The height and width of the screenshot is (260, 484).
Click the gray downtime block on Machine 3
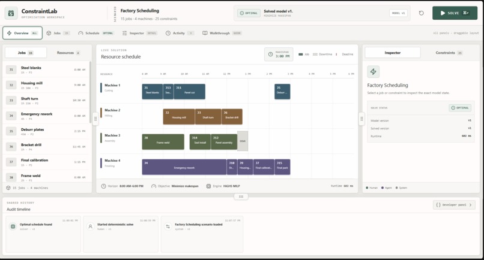[243, 141]
